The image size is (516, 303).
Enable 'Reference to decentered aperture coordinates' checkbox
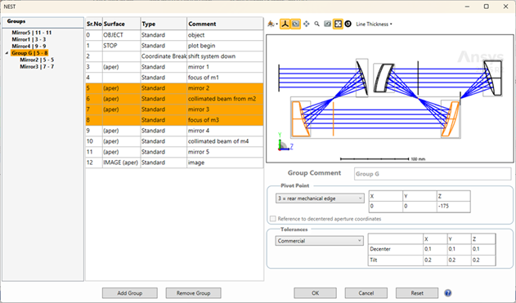(273, 219)
